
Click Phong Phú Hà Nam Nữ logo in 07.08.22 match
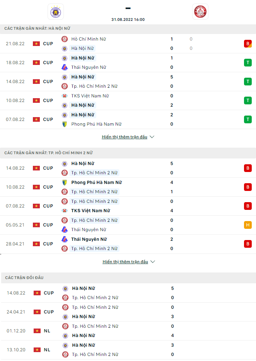click(x=65, y=124)
